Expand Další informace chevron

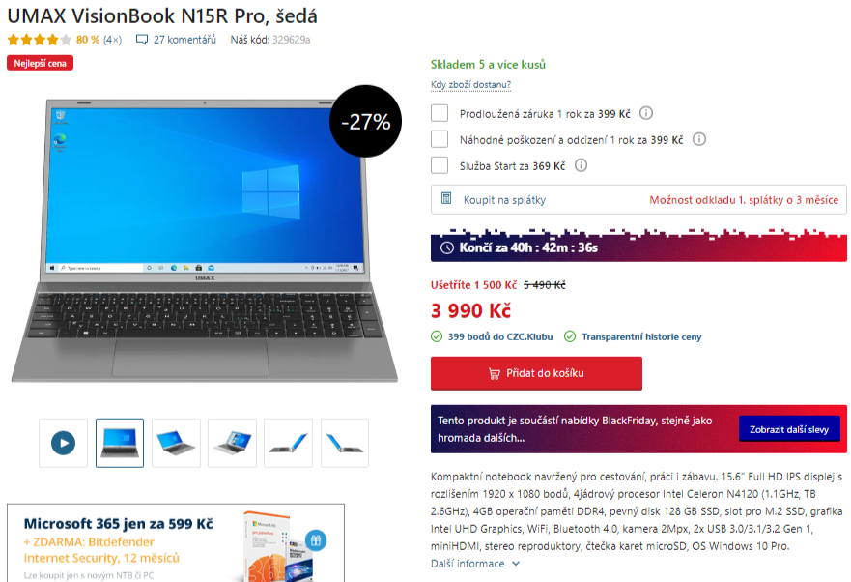tap(516, 564)
